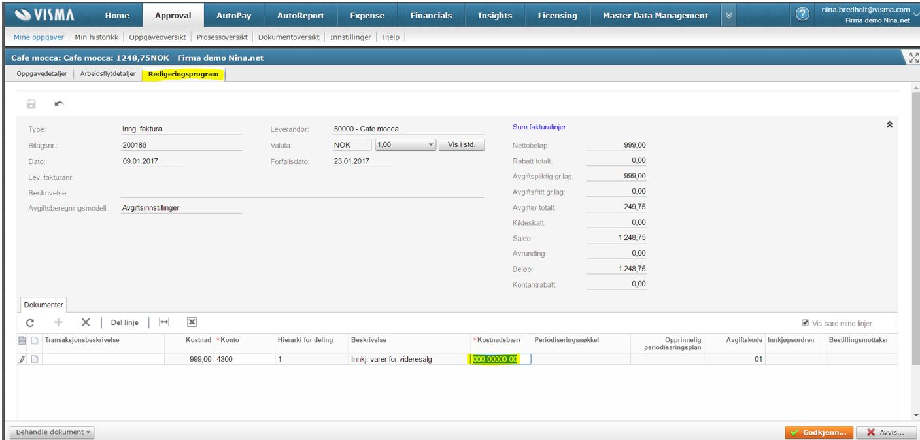The height and width of the screenshot is (440, 920).
Task: Click the refresh icon in Dokumenter toolbar
Action: click(29, 322)
